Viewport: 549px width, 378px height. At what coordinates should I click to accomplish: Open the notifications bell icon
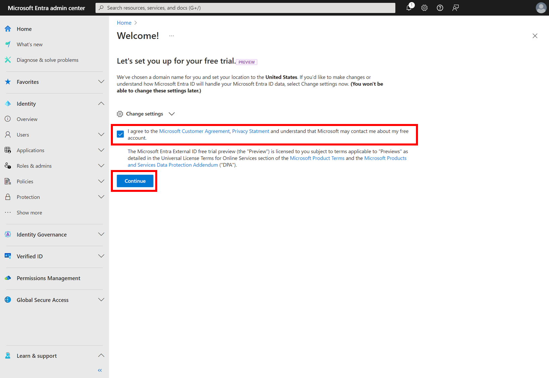pyautogui.click(x=409, y=8)
